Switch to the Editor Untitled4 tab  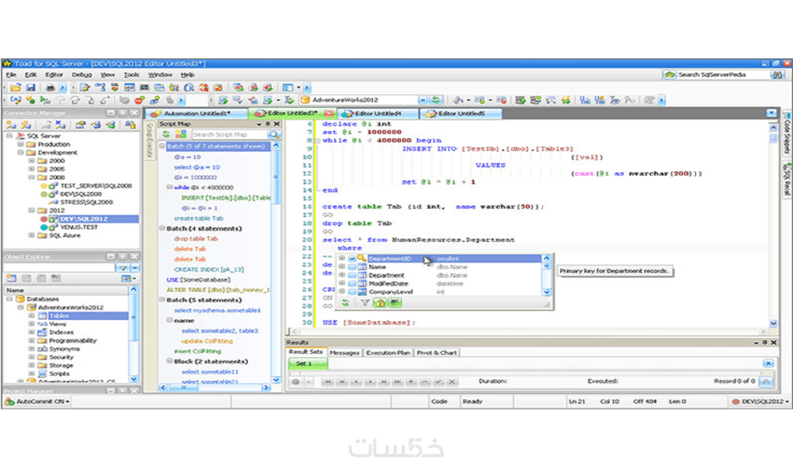pos(378,113)
